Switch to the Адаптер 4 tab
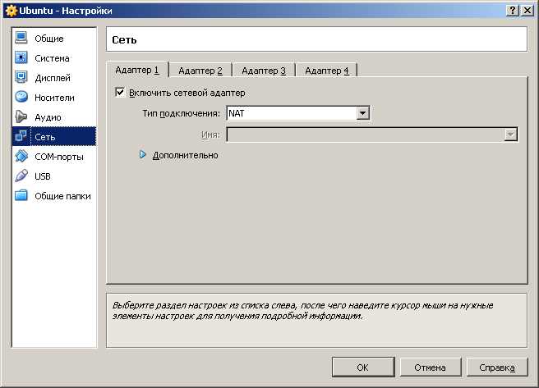Screen dimensions: 539x388 (x=326, y=71)
